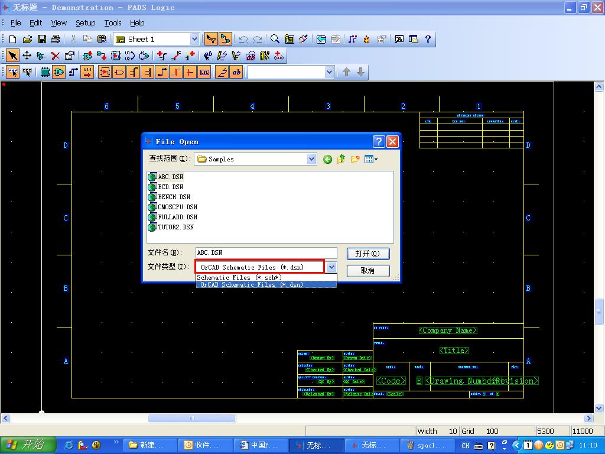Select the CMOSCPU.DSN file
The image size is (605, 454).
177,207
